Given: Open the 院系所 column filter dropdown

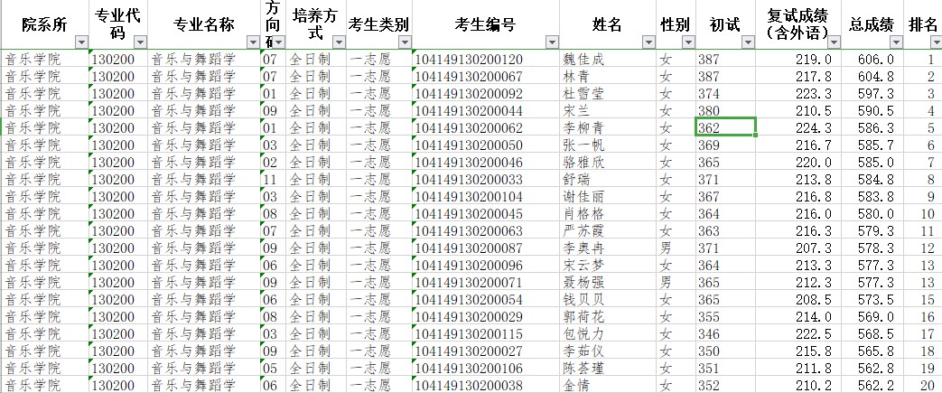Looking at the screenshot, I should tap(81, 42).
